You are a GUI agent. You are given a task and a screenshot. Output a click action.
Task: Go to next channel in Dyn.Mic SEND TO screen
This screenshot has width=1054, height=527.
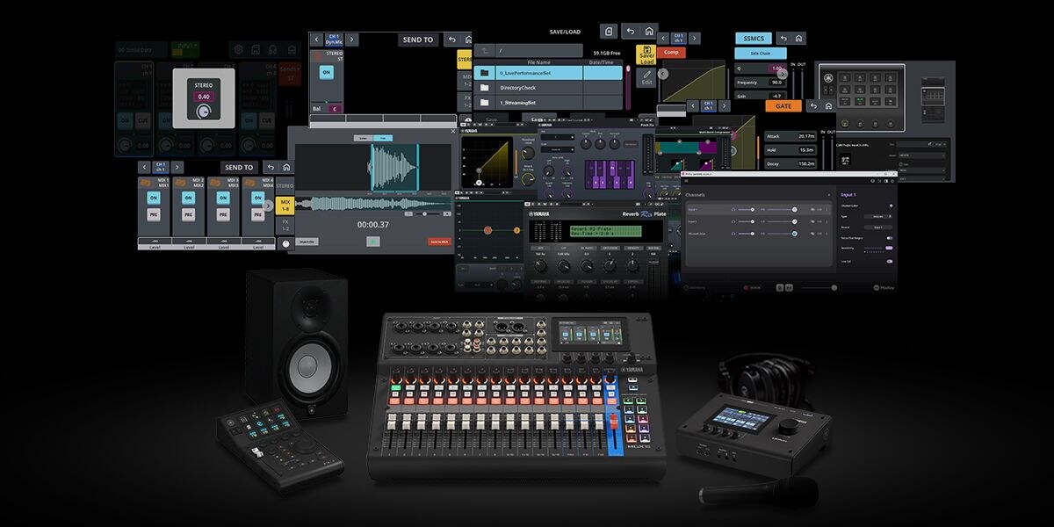pos(351,40)
